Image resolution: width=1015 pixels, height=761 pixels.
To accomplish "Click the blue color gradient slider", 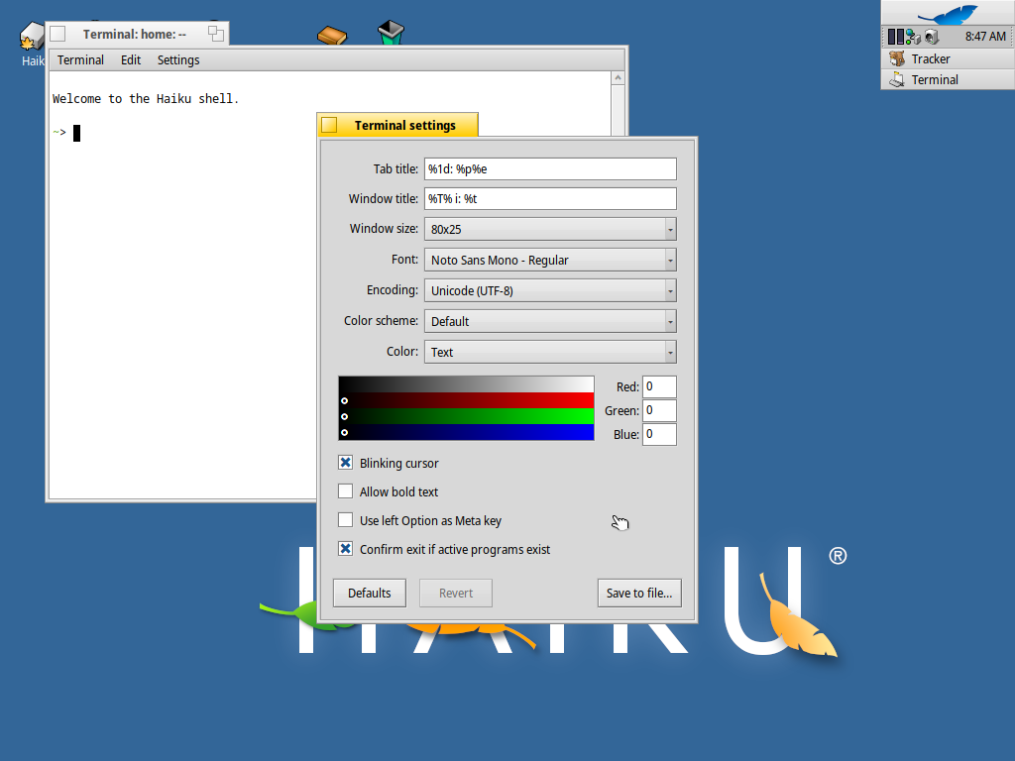I will click(466, 432).
